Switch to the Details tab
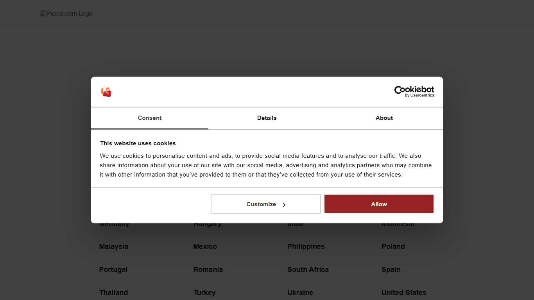534x300 pixels. [x=267, y=118]
